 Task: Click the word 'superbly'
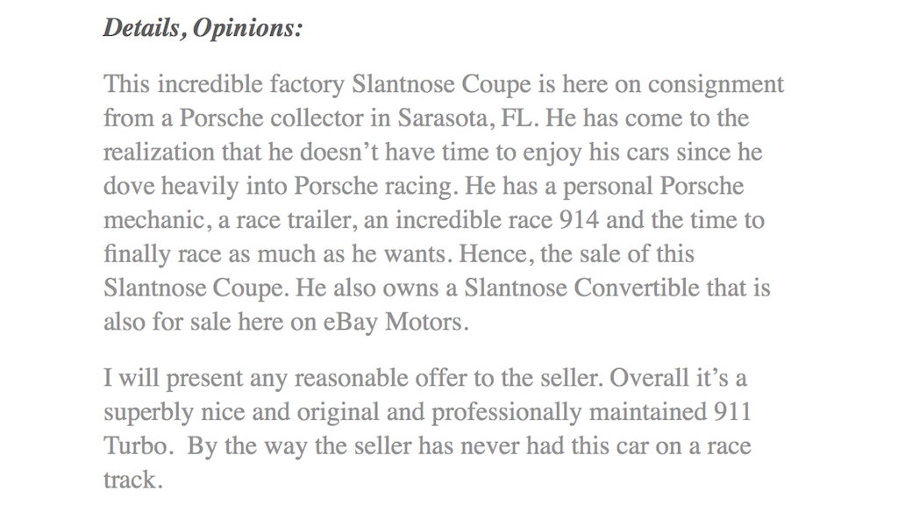[x=149, y=413]
